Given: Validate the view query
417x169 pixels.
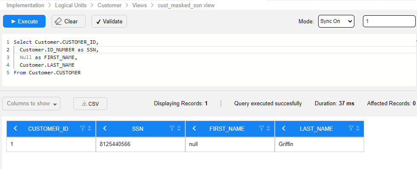Looking at the screenshot, I should (x=109, y=21).
